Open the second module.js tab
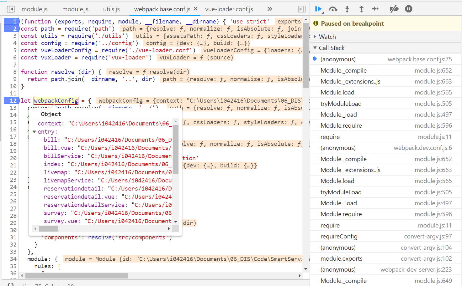Screen dimensions: 462x286 (75, 9)
